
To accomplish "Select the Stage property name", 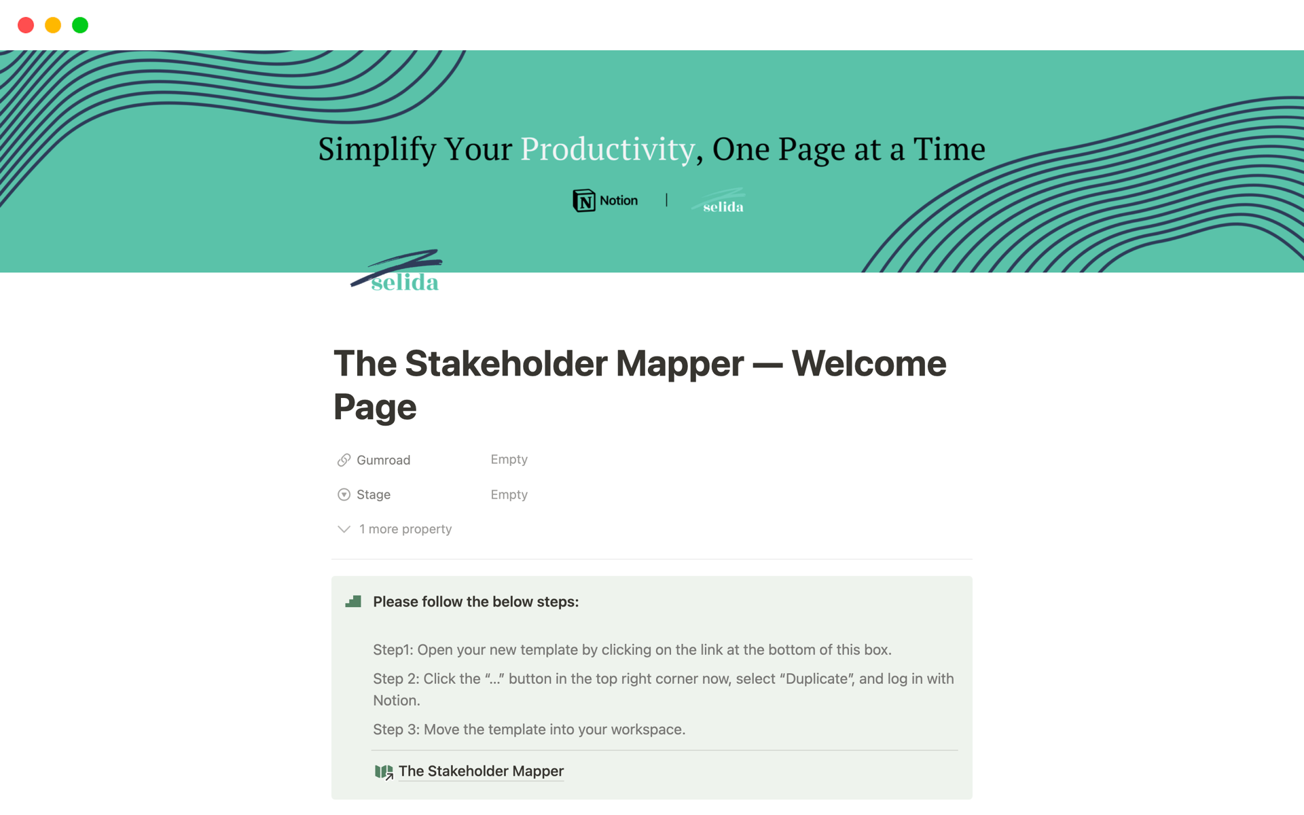I will click(x=373, y=494).
